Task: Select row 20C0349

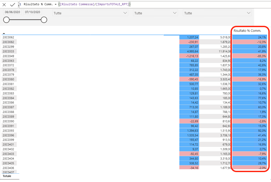Action: (x=8, y=56)
